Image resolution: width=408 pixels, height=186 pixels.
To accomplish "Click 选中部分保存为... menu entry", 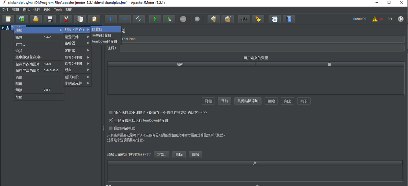I will tap(38, 57).
